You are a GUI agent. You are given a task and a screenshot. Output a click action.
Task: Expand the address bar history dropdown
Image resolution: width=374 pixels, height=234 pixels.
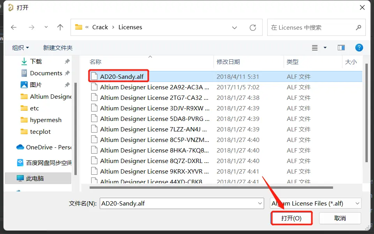235,28
